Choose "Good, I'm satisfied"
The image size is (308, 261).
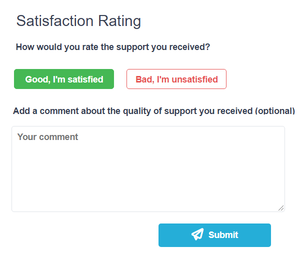click(64, 79)
